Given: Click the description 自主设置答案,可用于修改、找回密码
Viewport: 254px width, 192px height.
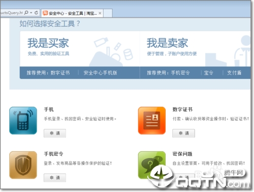Looking at the screenshot, I should point(209,163).
